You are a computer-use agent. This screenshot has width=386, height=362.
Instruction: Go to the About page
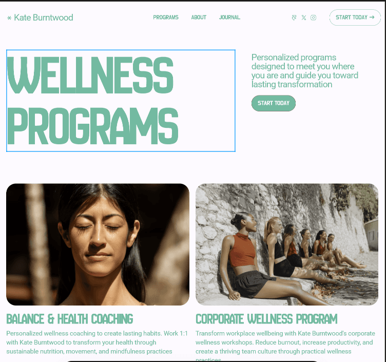click(x=199, y=17)
